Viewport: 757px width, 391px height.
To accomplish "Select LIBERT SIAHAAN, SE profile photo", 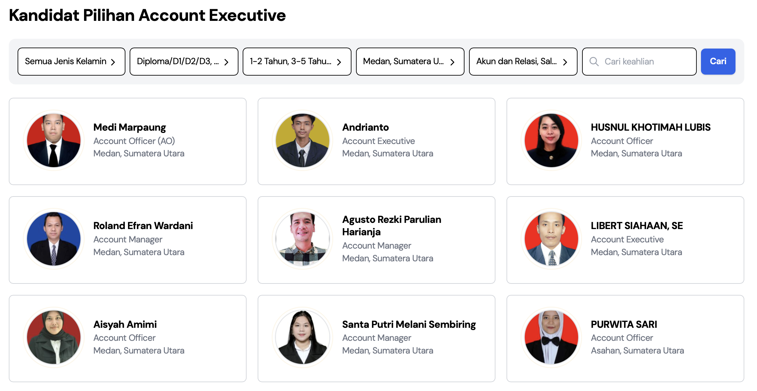I will (551, 239).
